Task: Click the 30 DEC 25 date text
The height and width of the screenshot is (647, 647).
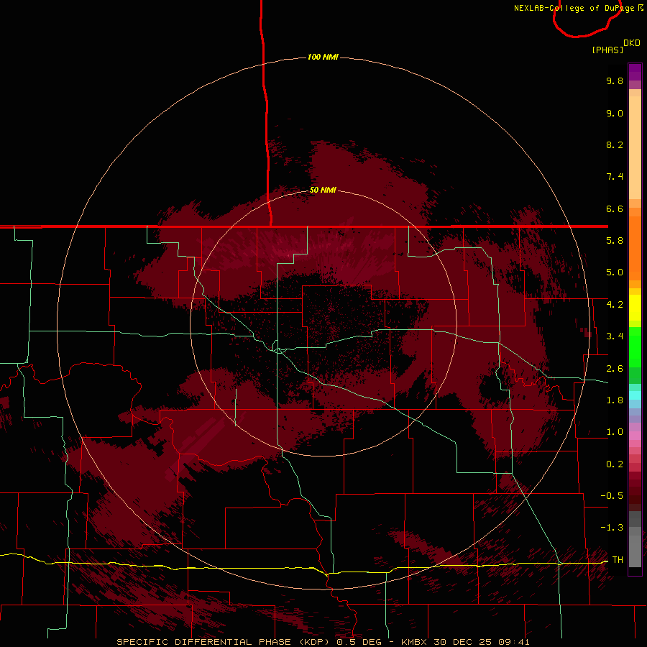Action: coord(463,642)
